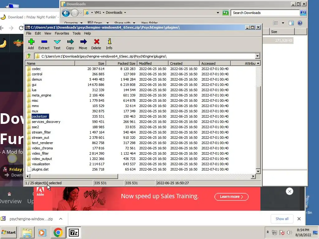Screen dimensions: 319x239
Task: Click Search Downloads input field
Action: click(265, 12)
